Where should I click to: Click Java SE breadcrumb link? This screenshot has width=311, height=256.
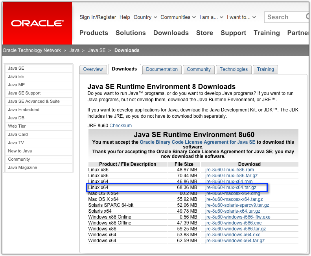point(97,50)
